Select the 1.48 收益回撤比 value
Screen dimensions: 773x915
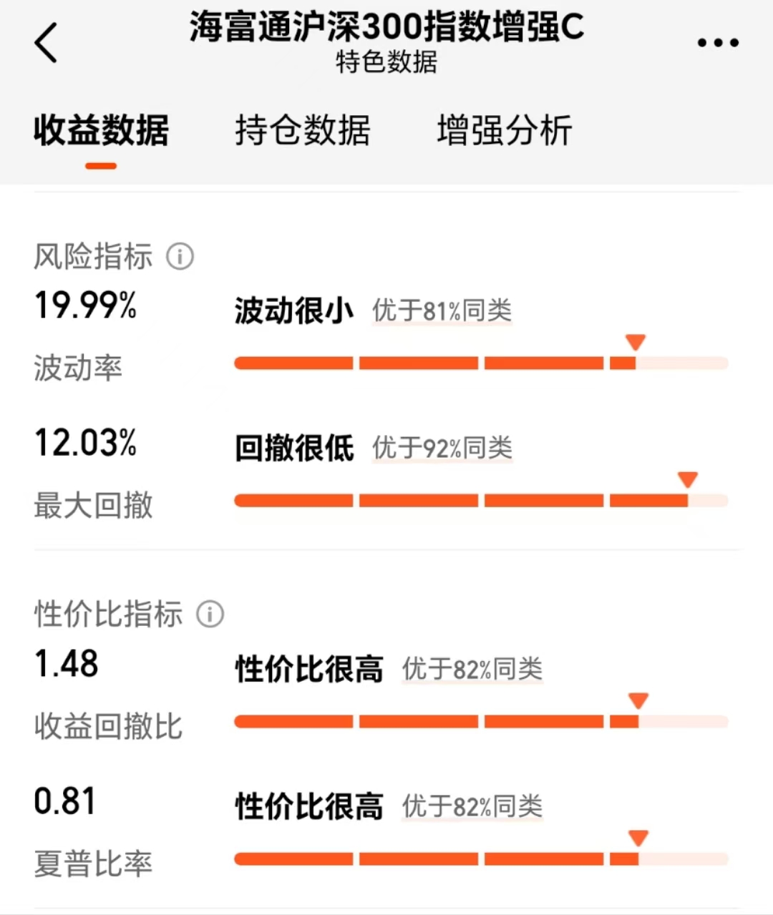[x=66, y=664]
